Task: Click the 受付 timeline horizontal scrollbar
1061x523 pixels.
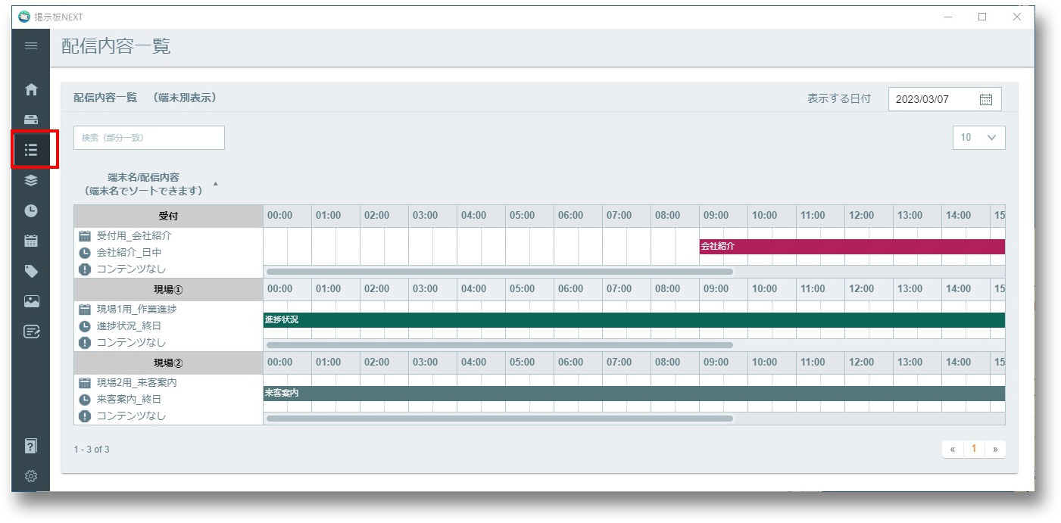Action: click(x=500, y=271)
